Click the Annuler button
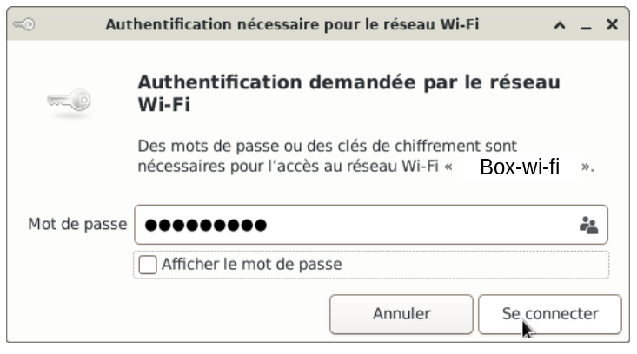The image size is (637, 354). [x=401, y=314]
